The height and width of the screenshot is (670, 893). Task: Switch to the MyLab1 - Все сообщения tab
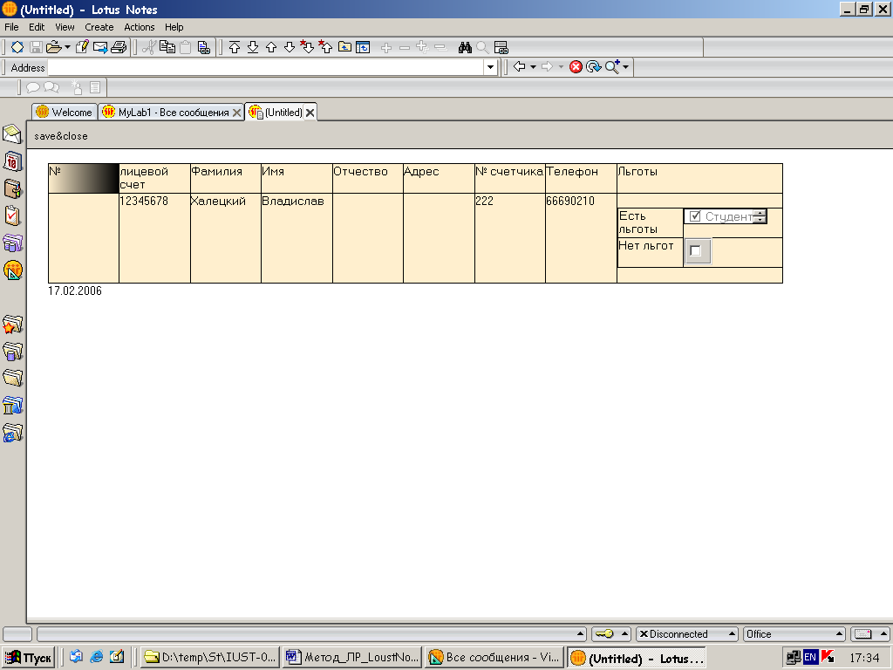(165, 113)
